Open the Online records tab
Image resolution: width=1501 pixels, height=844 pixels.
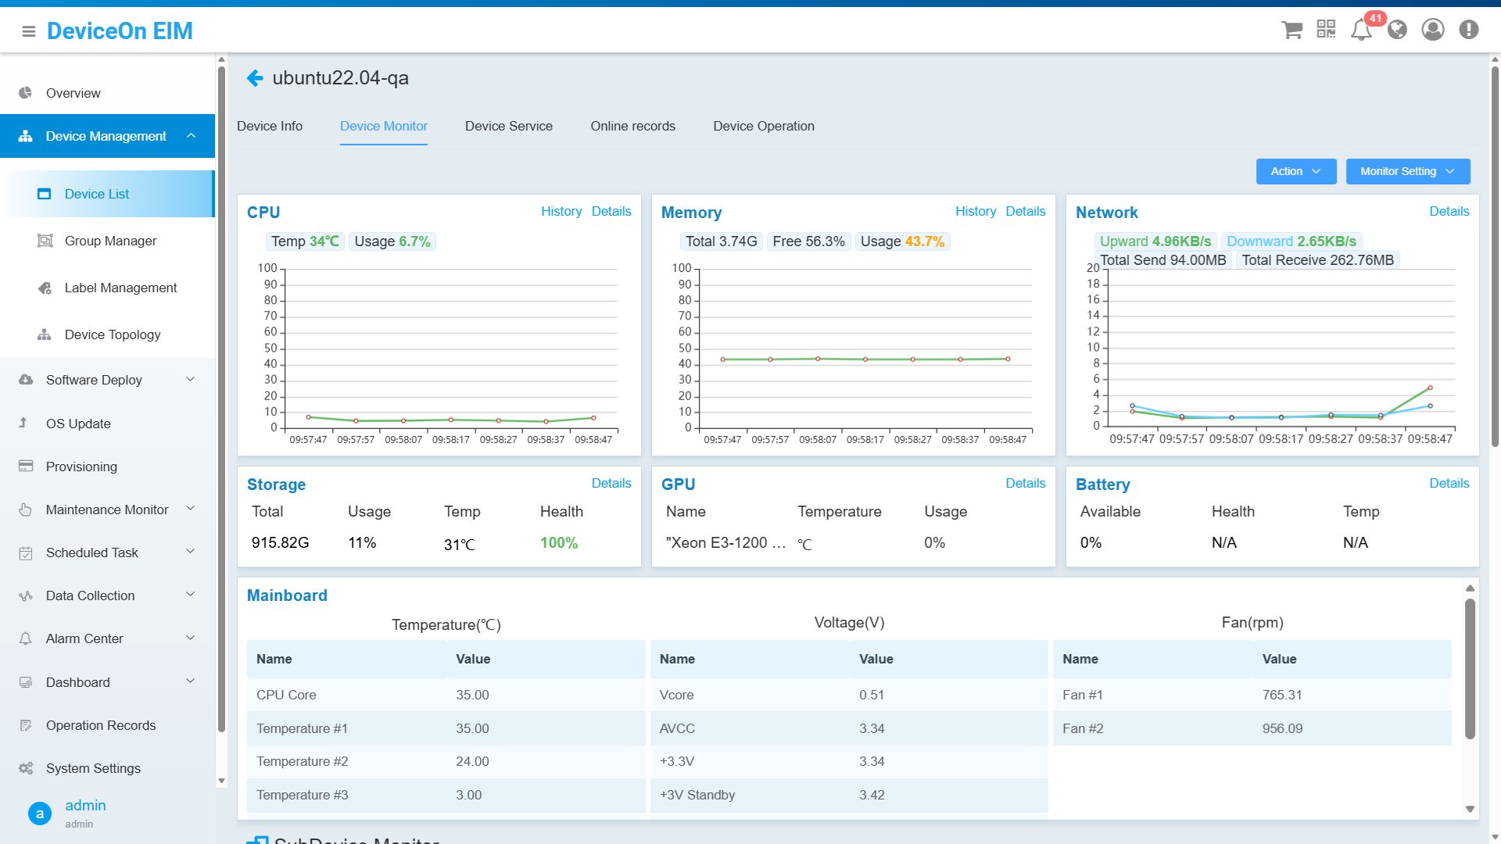[632, 126]
